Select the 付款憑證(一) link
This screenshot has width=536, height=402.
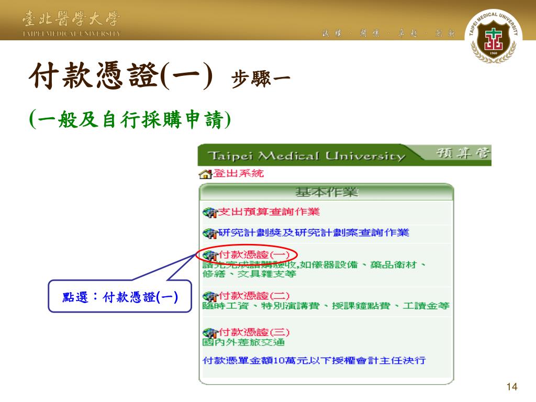(x=254, y=254)
